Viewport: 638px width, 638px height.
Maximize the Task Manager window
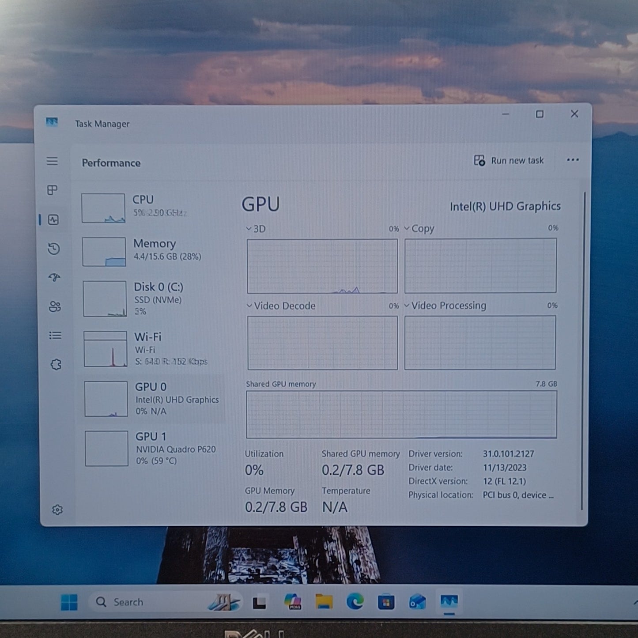540,114
